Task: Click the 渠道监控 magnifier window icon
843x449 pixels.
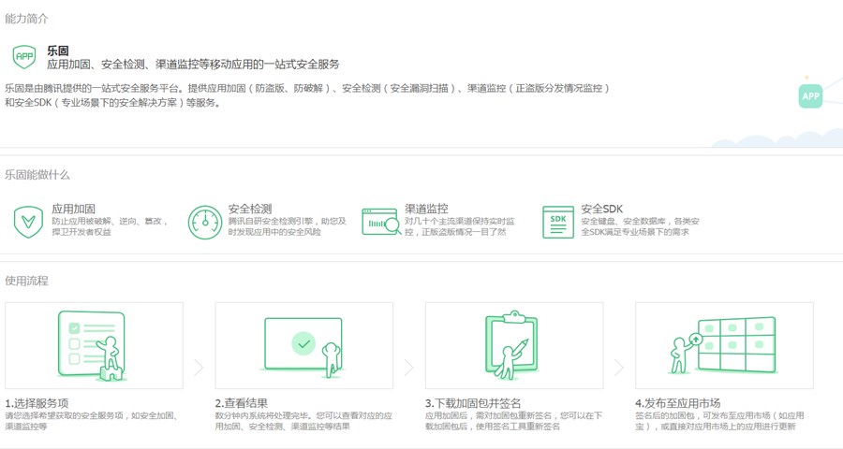Action: pyautogui.click(x=381, y=222)
